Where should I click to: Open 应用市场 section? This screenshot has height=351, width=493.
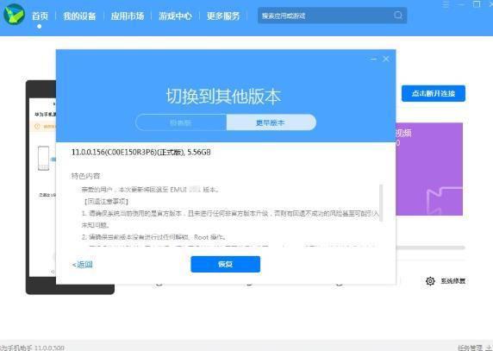tap(128, 16)
